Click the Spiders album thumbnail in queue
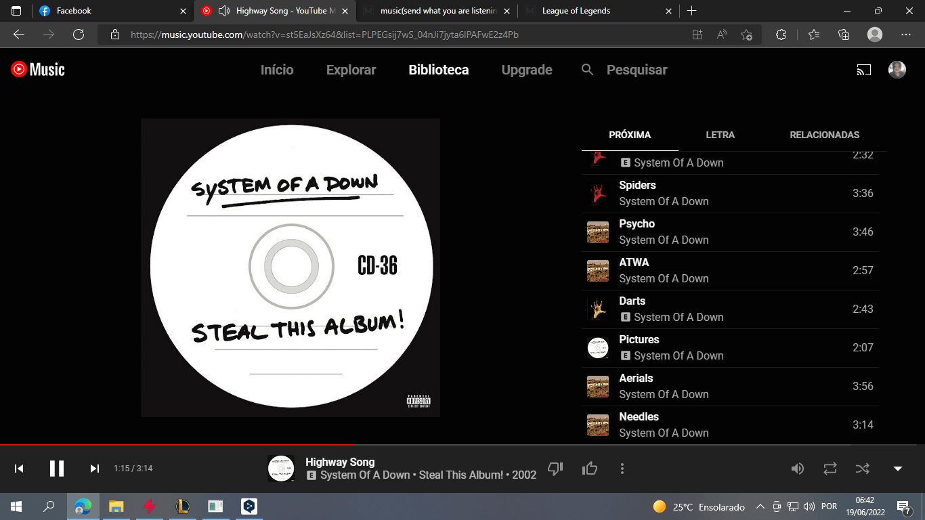 pyautogui.click(x=598, y=194)
